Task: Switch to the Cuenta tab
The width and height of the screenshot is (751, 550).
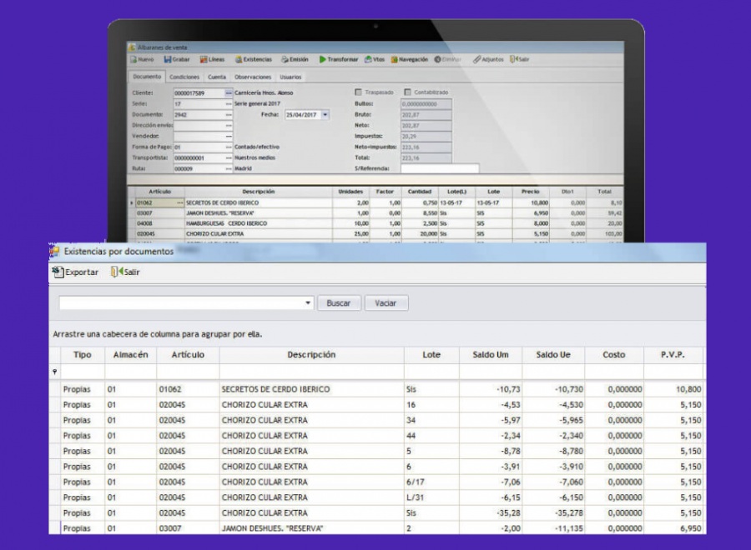Action: [217, 77]
